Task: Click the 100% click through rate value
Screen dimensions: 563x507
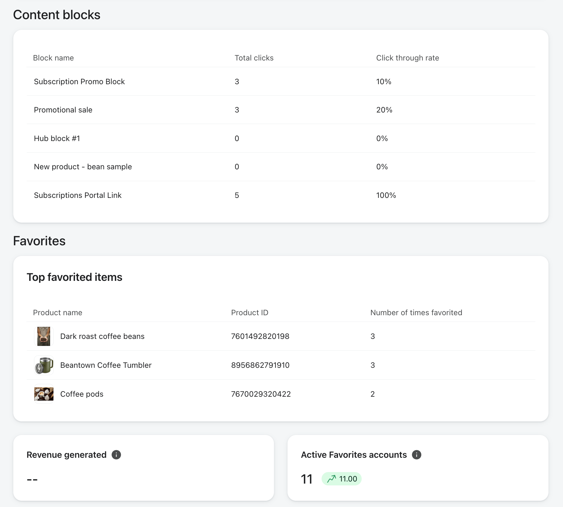Action: point(386,195)
